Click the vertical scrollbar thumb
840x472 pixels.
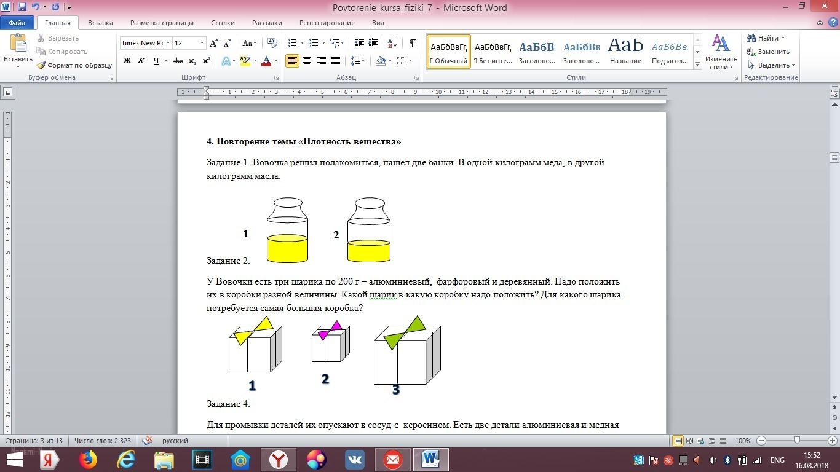[834, 158]
